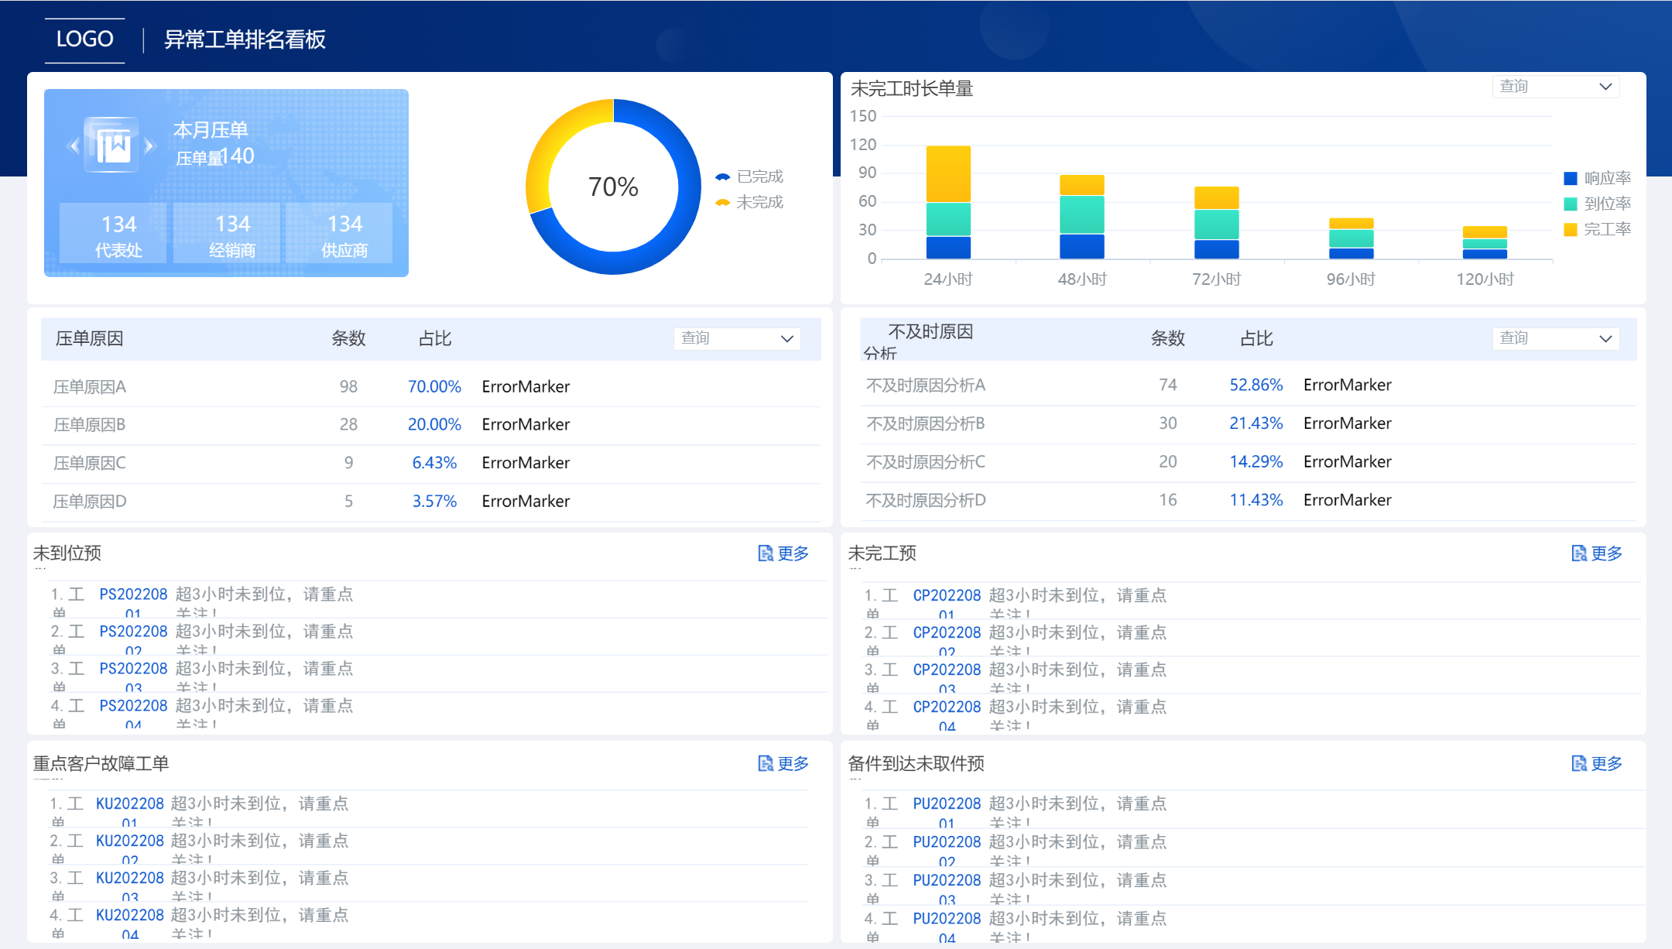Expand 查询 dropdown in 不及时原因分析 table
The height and width of the screenshot is (949, 1672).
(x=1555, y=338)
